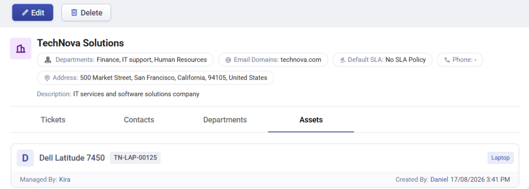
Task: Click the Laptop type badge
Action: click(500, 157)
